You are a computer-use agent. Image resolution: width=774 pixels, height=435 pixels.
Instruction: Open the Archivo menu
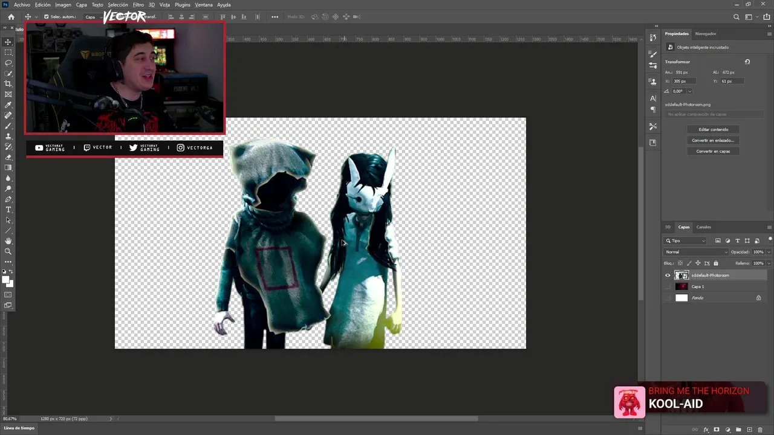[x=22, y=5]
